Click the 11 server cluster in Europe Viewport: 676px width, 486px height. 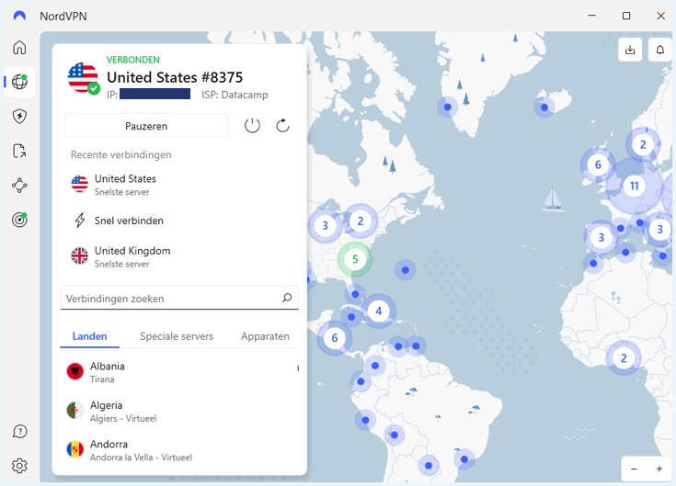coord(634,186)
